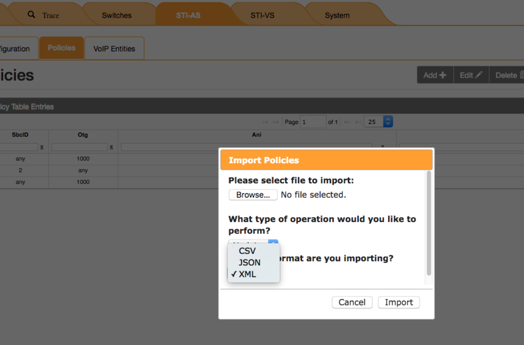Go to the previous page arrow icon
The width and height of the screenshot is (524, 345).
275,122
